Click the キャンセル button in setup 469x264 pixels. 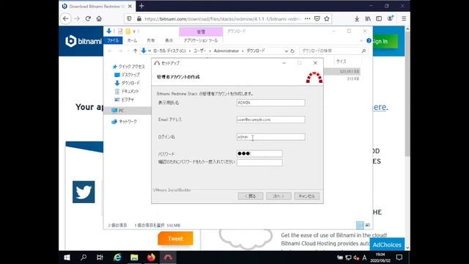tap(307, 196)
